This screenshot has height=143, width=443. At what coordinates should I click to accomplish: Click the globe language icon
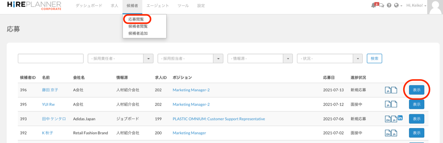coord(397,6)
